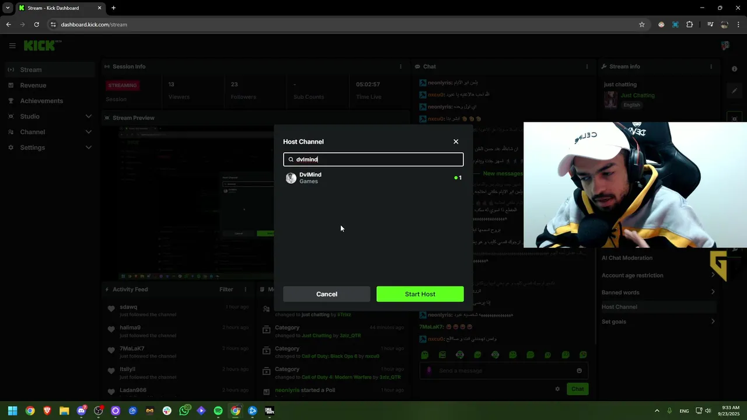Open the Chrome profile avatar
Viewport: 747px width, 420px height.
coord(724,24)
